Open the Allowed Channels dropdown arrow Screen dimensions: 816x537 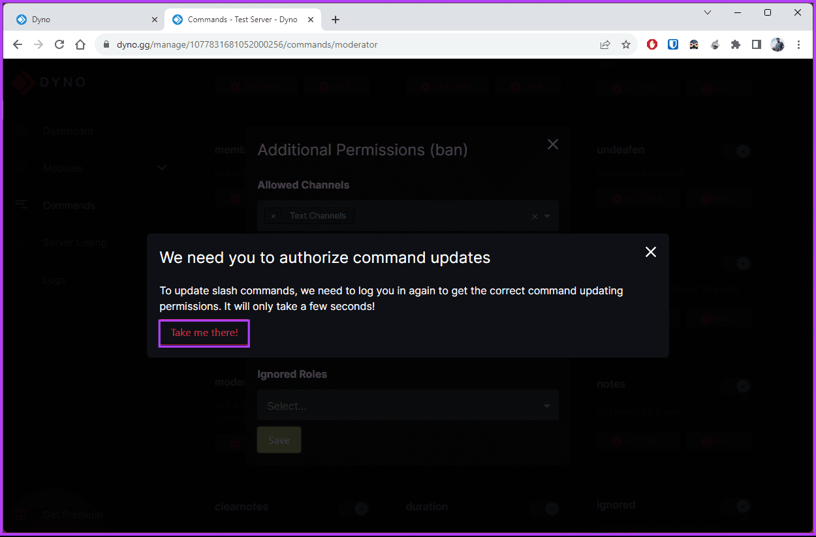(547, 217)
